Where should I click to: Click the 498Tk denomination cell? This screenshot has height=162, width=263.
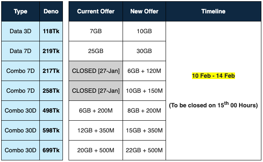point(51,111)
